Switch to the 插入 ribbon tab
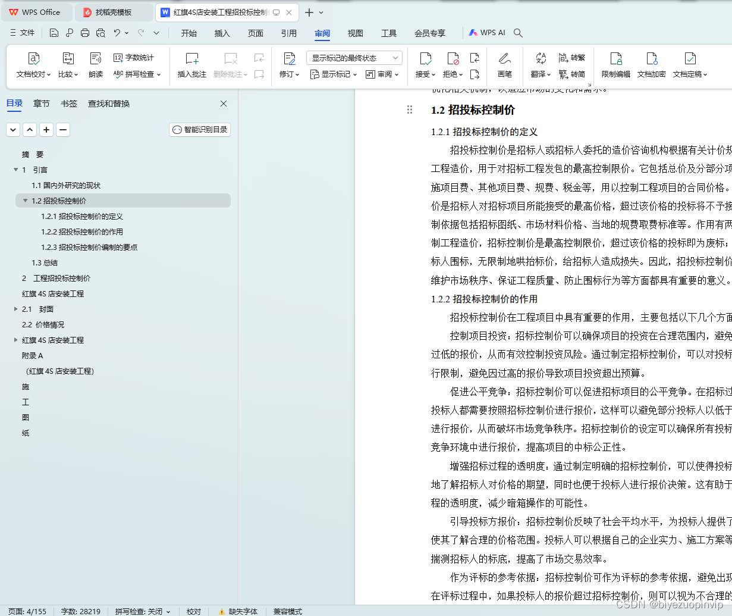 (222, 33)
